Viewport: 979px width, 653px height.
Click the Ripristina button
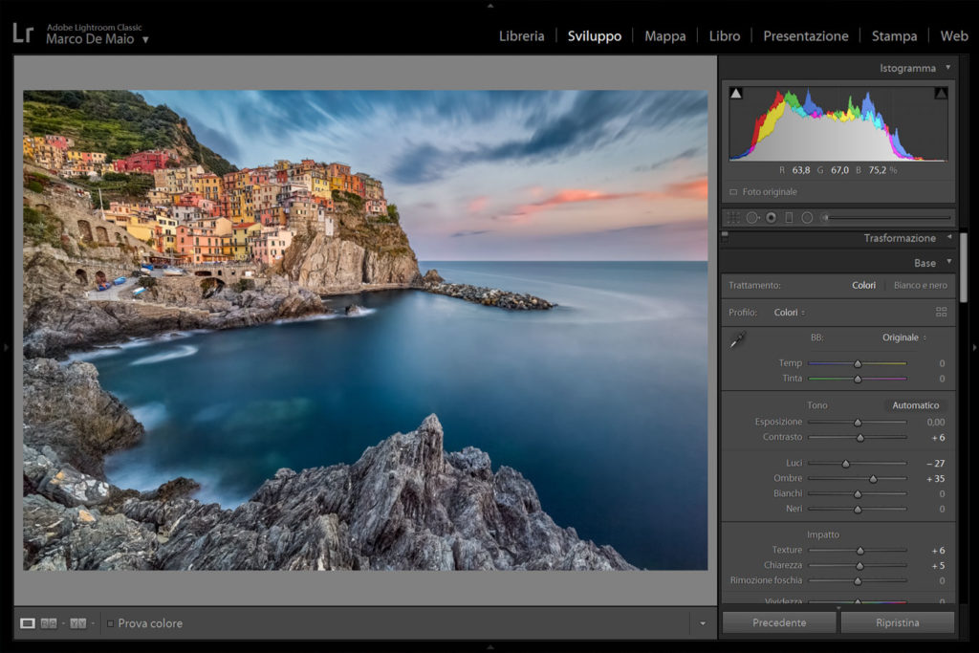pos(897,622)
